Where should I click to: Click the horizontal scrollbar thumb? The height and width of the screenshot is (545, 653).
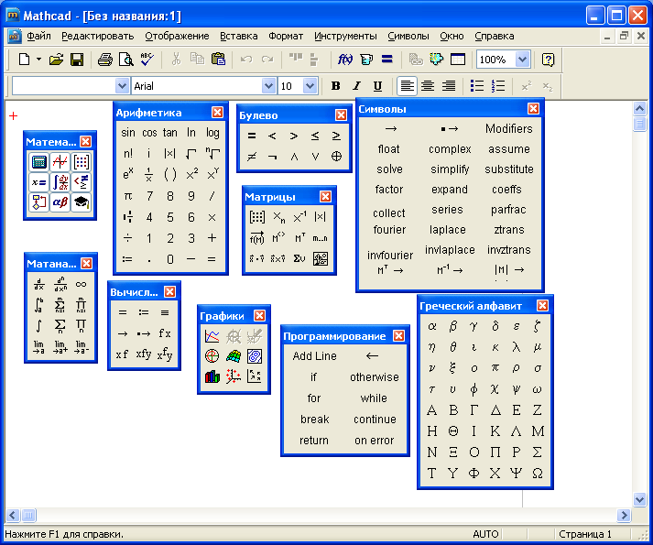tap(28, 516)
